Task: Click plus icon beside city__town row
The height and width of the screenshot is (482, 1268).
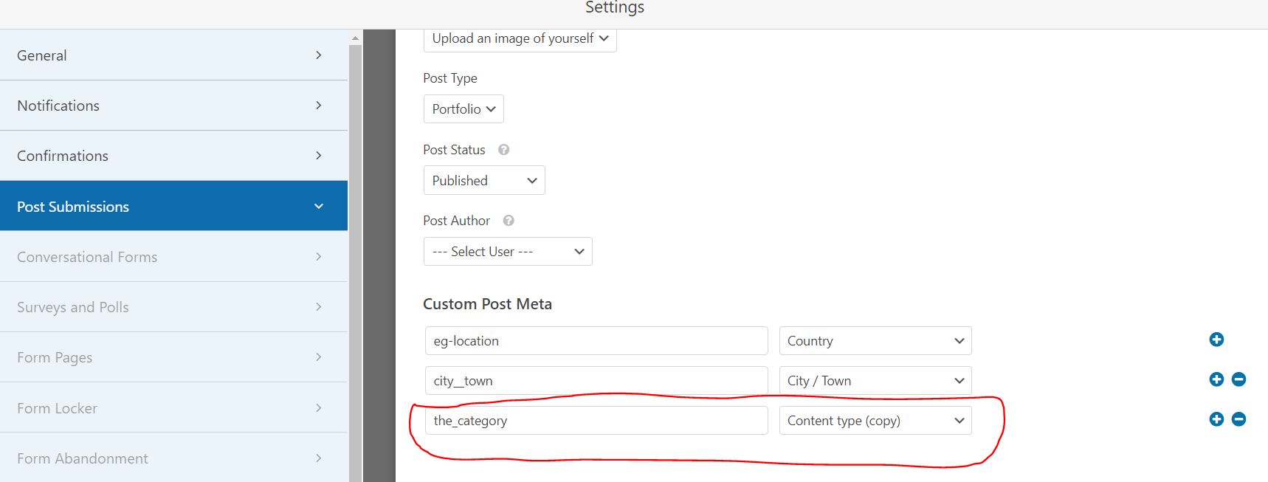Action: (1216, 379)
